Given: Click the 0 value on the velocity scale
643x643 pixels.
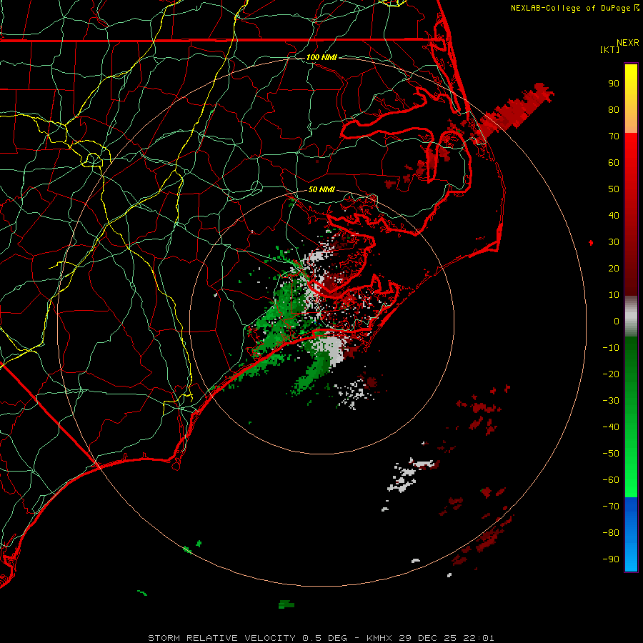Looking at the screenshot, I should point(617,321).
